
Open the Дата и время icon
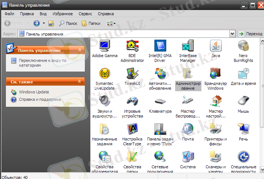tap(243, 74)
